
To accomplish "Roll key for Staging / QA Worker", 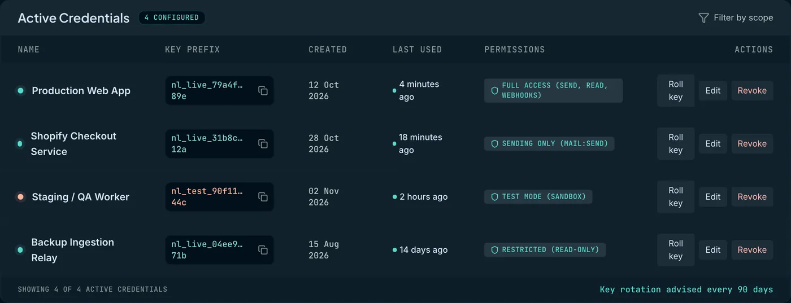I will (676, 196).
